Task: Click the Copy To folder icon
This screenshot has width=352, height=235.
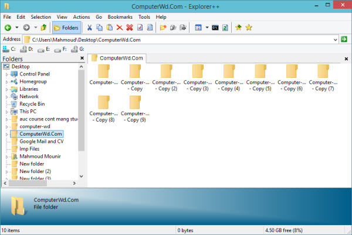Action: point(173,27)
